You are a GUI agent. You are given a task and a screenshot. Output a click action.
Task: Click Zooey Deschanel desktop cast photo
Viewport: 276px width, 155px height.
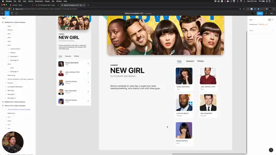point(184,76)
